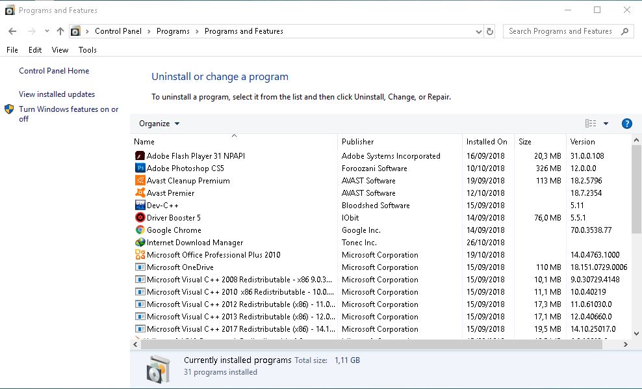Click the Dev-C++ program icon

click(140, 205)
